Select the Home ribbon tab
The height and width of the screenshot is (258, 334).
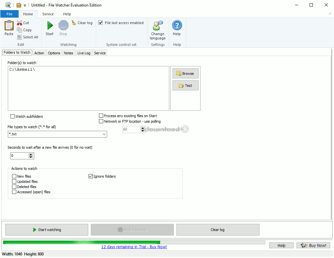tap(28, 14)
